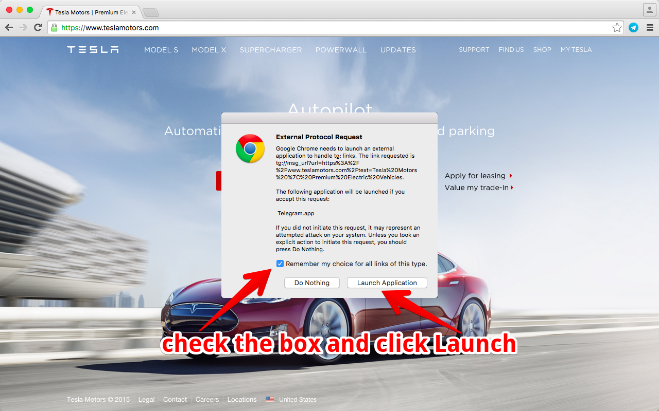Bookmark the page with the star icon
The width and height of the screenshot is (659, 411).
coord(617,28)
